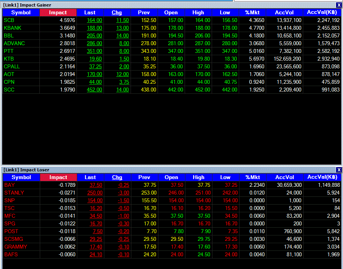Click Prev column header in Impact Gainer

pyautogui.click(x=144, y=12)
